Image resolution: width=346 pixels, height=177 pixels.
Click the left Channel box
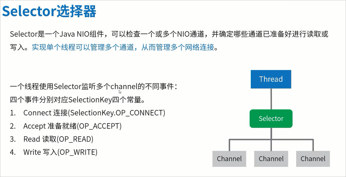pyautogui.click(x=229, y=159)
